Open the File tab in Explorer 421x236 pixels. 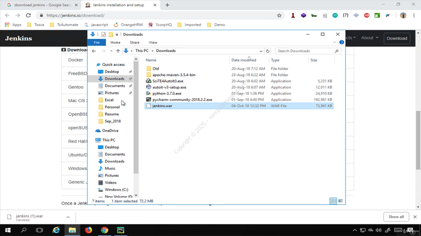[x=97, y=42]
